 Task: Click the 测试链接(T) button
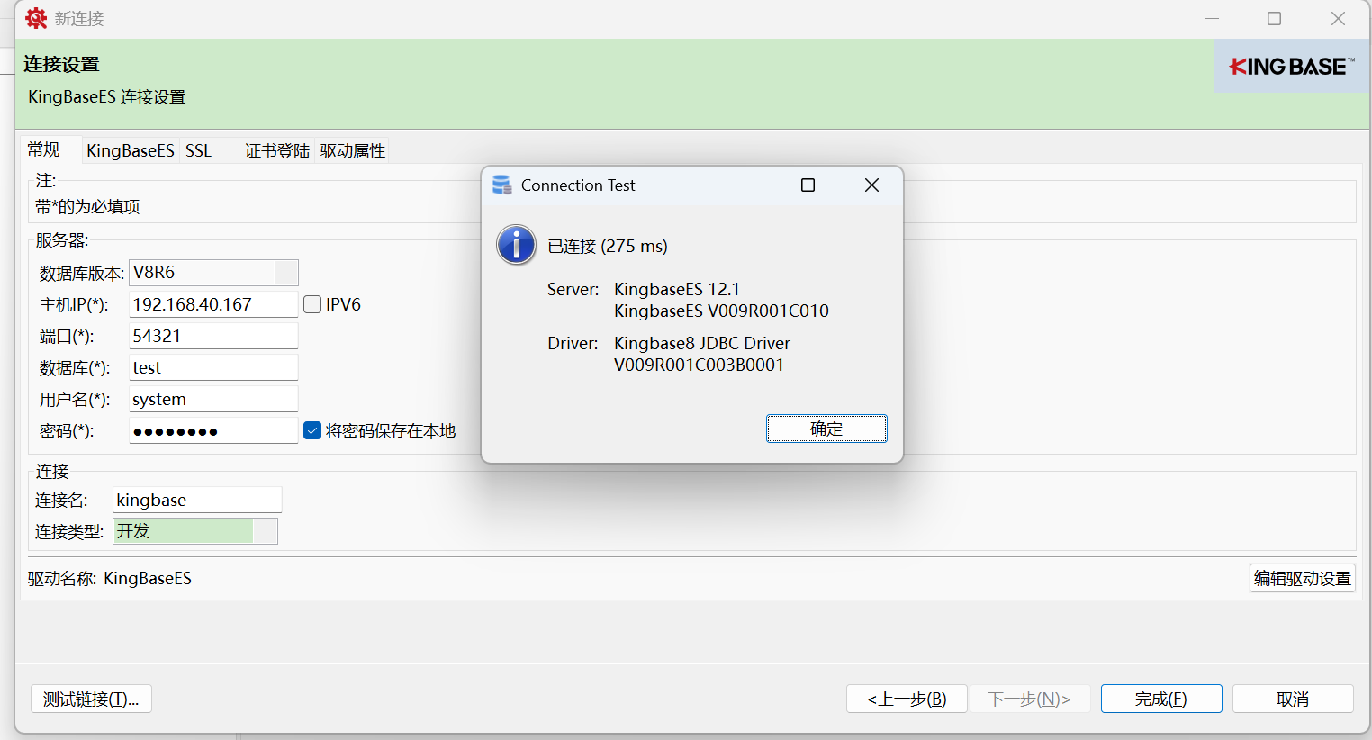coord(90,698)
